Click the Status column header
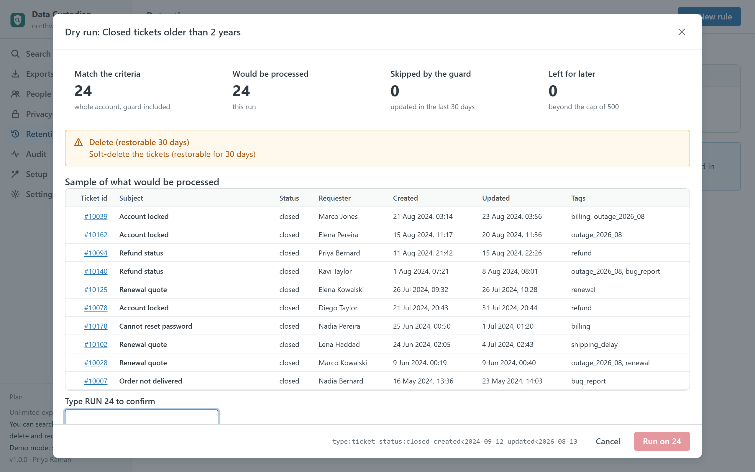The image size is (755, 472). point(289,198)
